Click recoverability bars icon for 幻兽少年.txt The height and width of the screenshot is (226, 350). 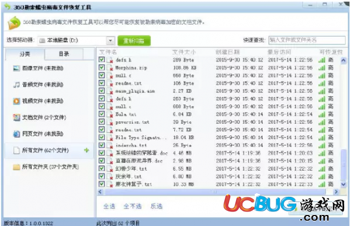coord(321,169)
